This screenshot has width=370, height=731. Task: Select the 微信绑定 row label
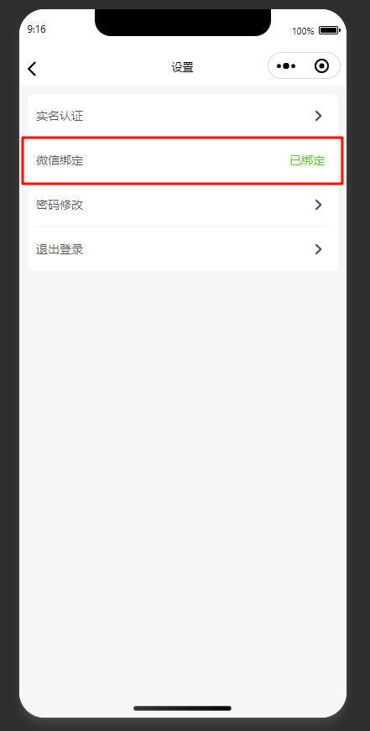(60, 161)
